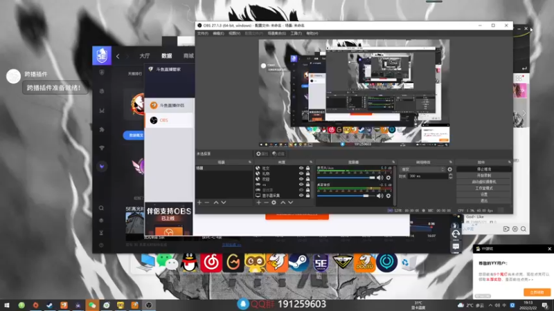Toggle lock on 社交 source
The image size is (554, 311).
307,168
